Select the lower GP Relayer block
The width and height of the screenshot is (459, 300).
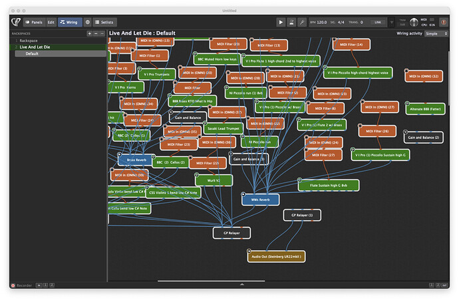click(231, 233)
